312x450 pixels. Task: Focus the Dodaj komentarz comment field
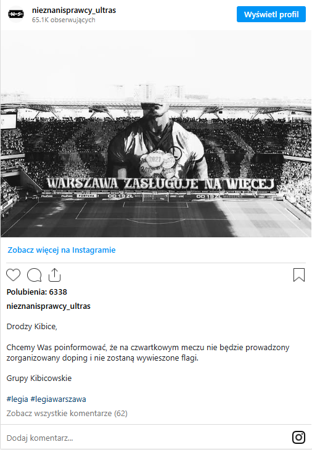tap(146, 438)
